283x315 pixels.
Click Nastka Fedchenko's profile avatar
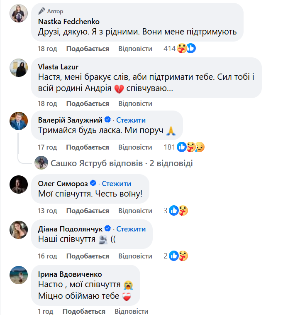click(x=18, y=13)
